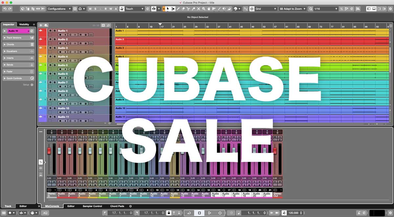This screenshot has height=217, width=394.
Task: Open the Sampler Control tab
Action: coord(92,206)
